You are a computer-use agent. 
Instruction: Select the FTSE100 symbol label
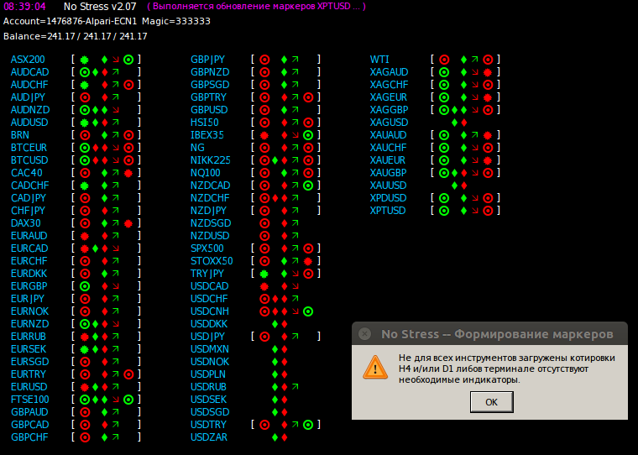(29, 400)
